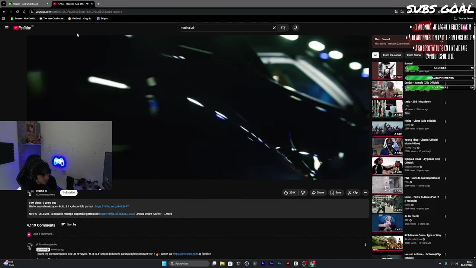Screen dimensions: 476x268
Task: Open options menu for PNL - Dans ta rue
Action: pos(445,178)
